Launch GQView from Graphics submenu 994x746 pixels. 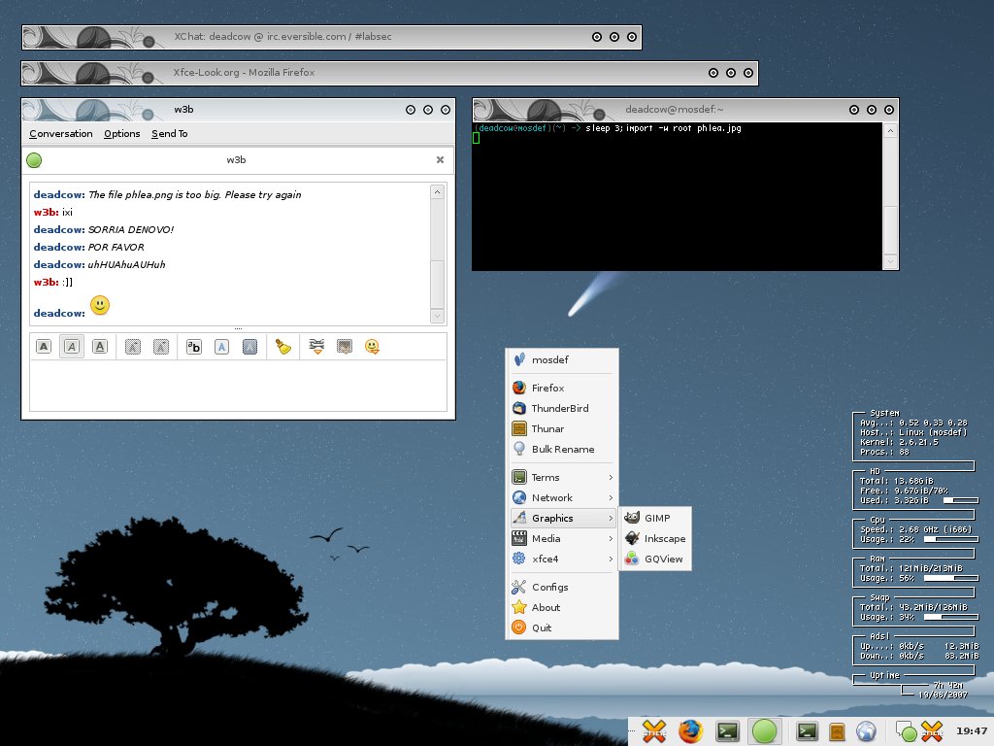655,559
